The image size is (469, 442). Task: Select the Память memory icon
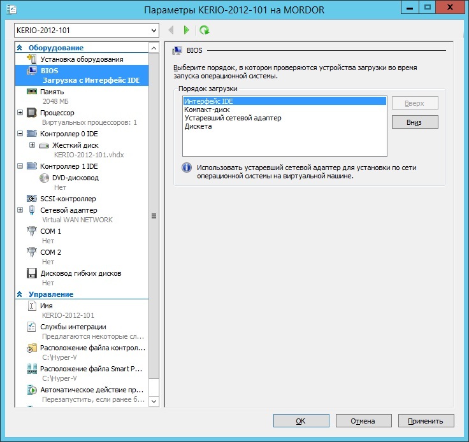(32, 92)
